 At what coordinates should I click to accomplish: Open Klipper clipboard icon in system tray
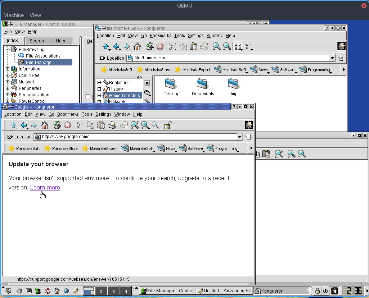click(334, 291)
